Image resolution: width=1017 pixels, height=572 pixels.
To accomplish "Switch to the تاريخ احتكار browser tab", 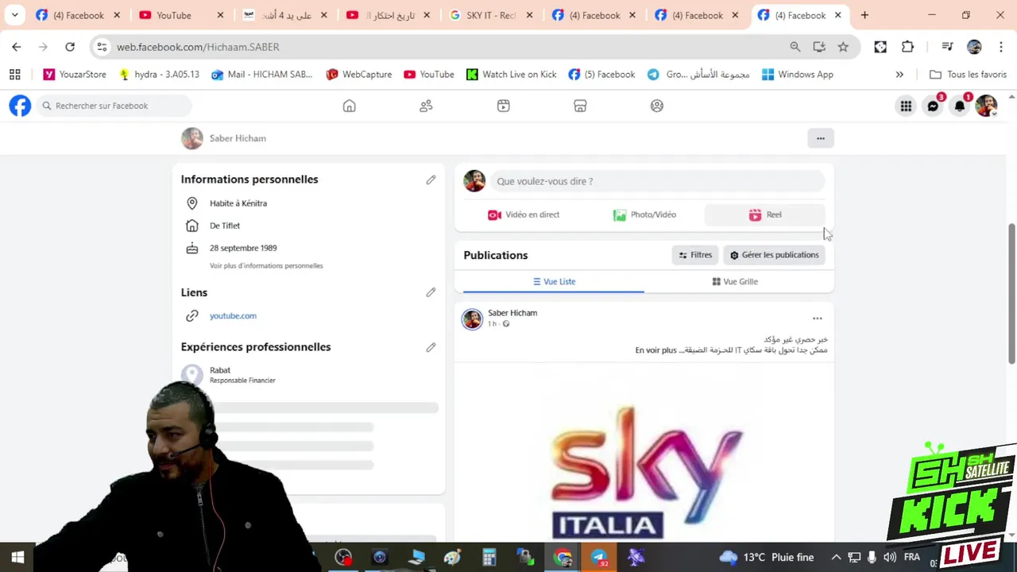I will (x=387, y=15).
